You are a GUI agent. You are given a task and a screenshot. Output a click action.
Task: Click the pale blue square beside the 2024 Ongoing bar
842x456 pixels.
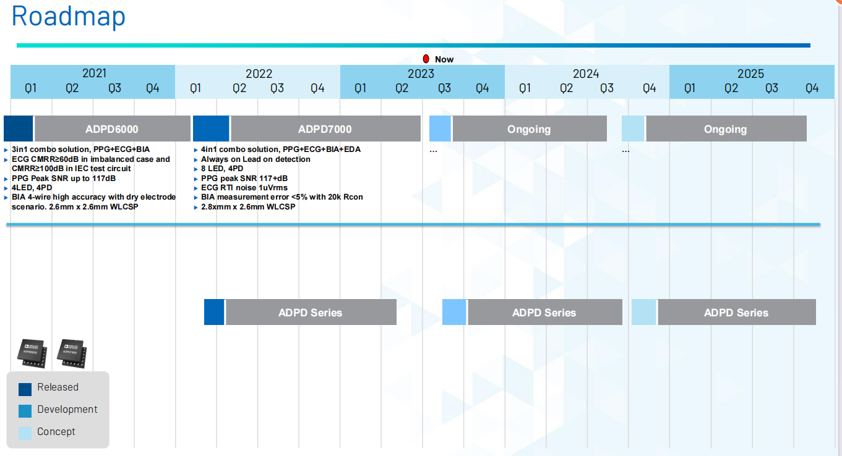[x=633, y=129]
